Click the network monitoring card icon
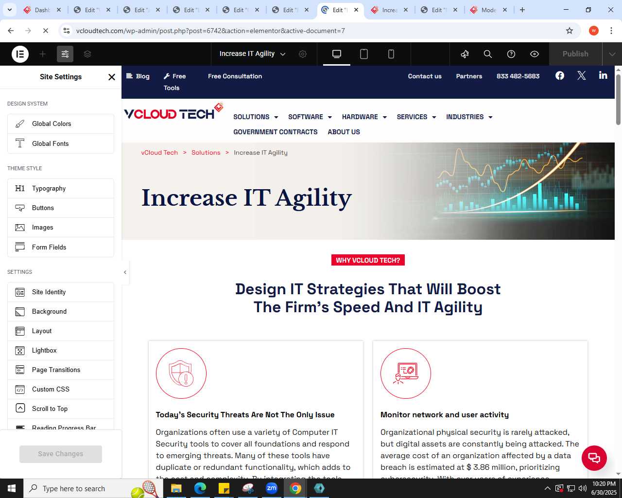622x498 pixels. [x=406, y=373]
